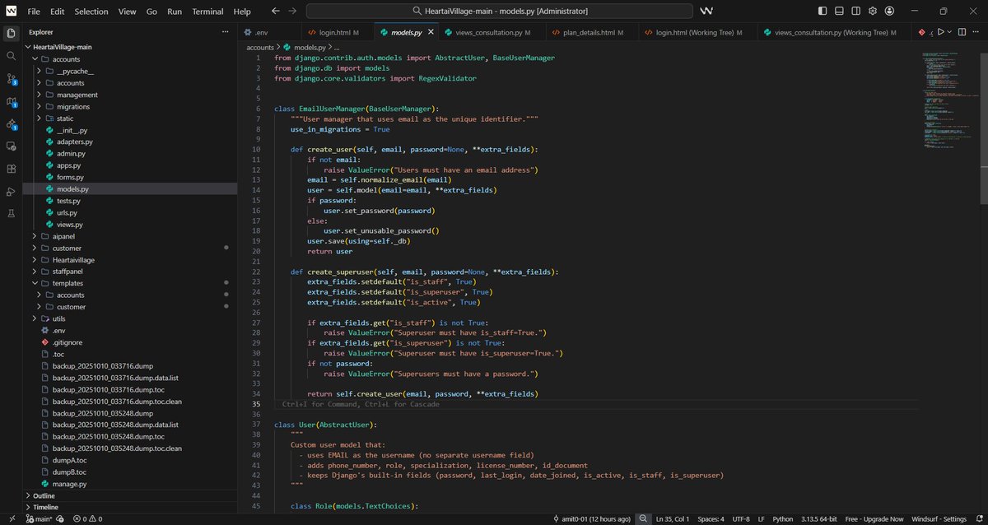Open the Codemaps map icon in activity bar
988x525 pixels.
(x=11, y=101)
